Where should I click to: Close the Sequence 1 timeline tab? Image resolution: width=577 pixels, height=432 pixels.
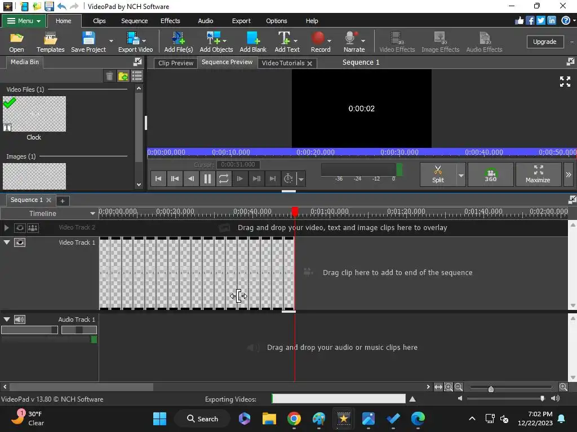click(48, 200)
